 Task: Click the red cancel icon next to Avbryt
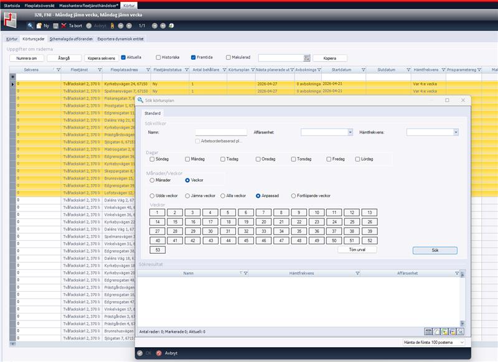tap(159, 353)
